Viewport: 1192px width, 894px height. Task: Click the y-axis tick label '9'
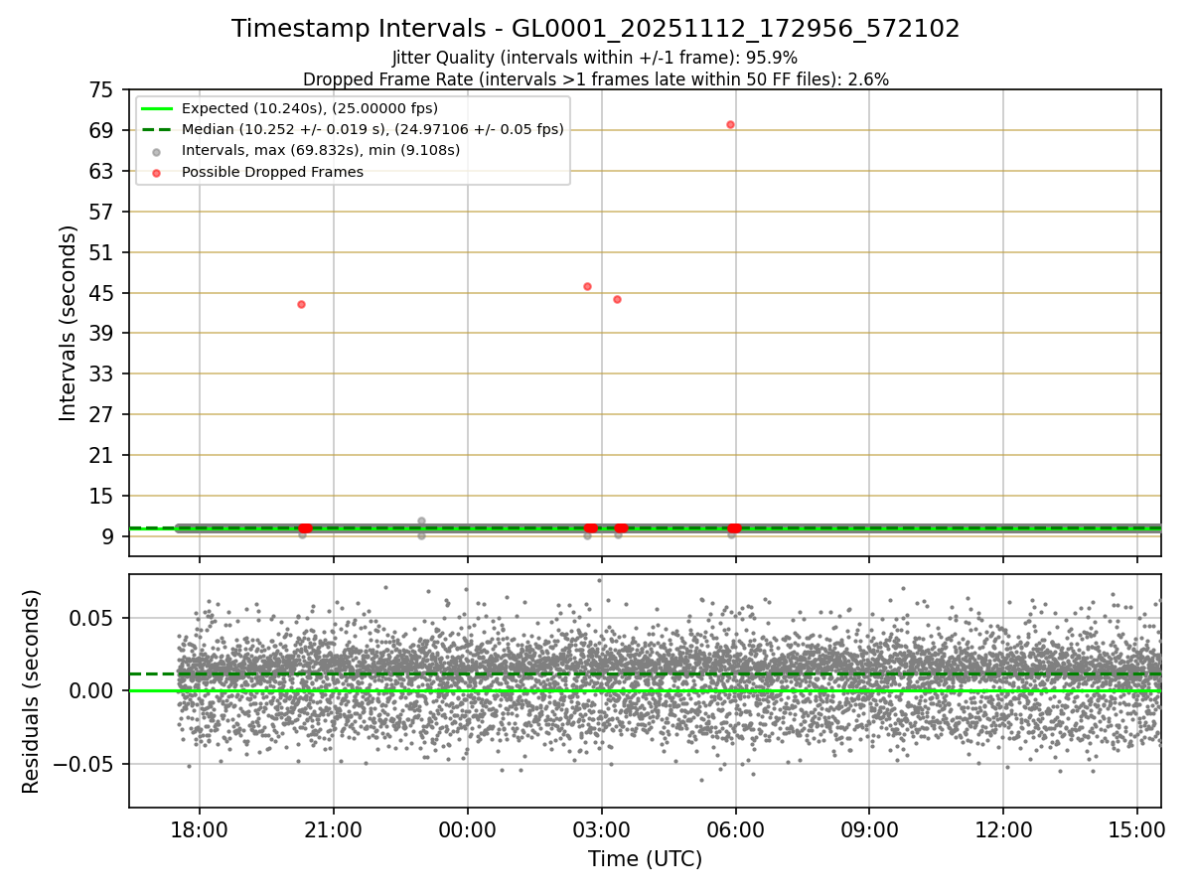(108, 537)
